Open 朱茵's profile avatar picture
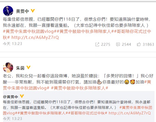The height and width of the screenshot is (122, 156). tap(8, 68)
